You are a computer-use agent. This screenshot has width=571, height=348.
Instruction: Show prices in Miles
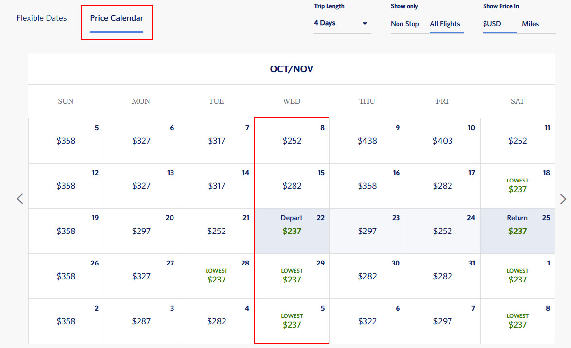pyautogui.click(x=530, y=24)
